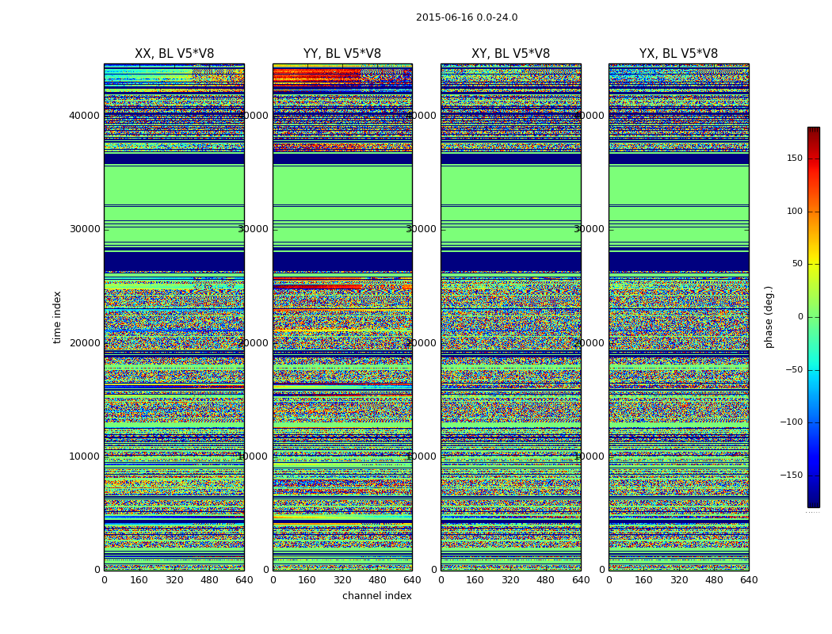Click XY panel x-tick label '320'

click(510, 580)
